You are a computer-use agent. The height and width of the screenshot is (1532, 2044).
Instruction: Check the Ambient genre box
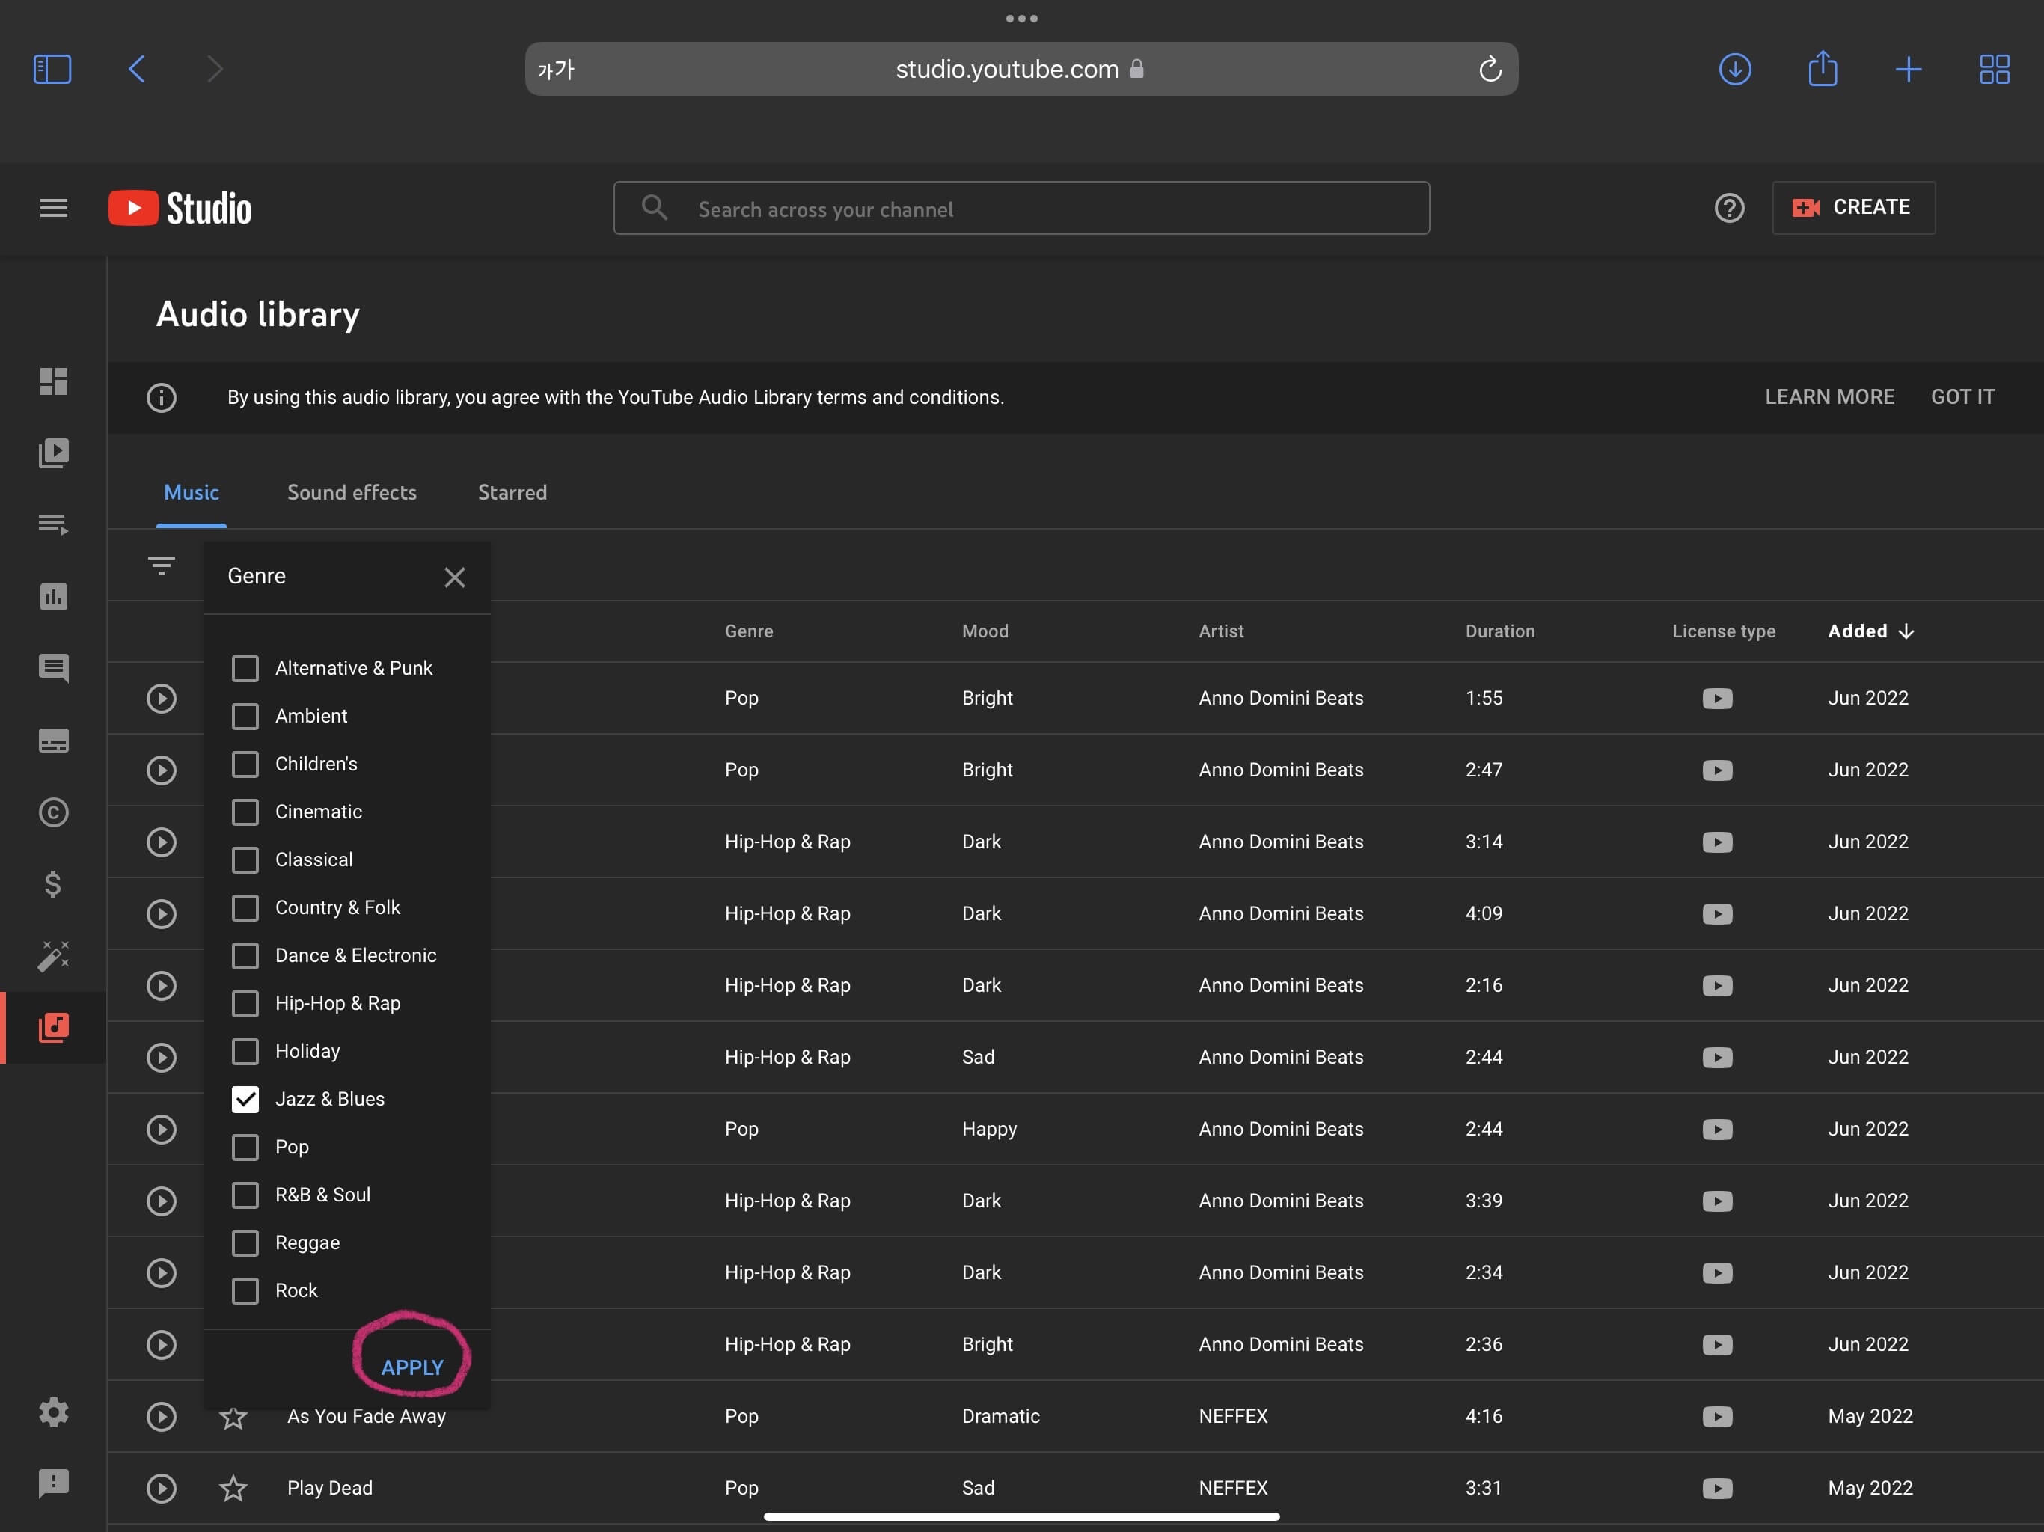(245, 716)
